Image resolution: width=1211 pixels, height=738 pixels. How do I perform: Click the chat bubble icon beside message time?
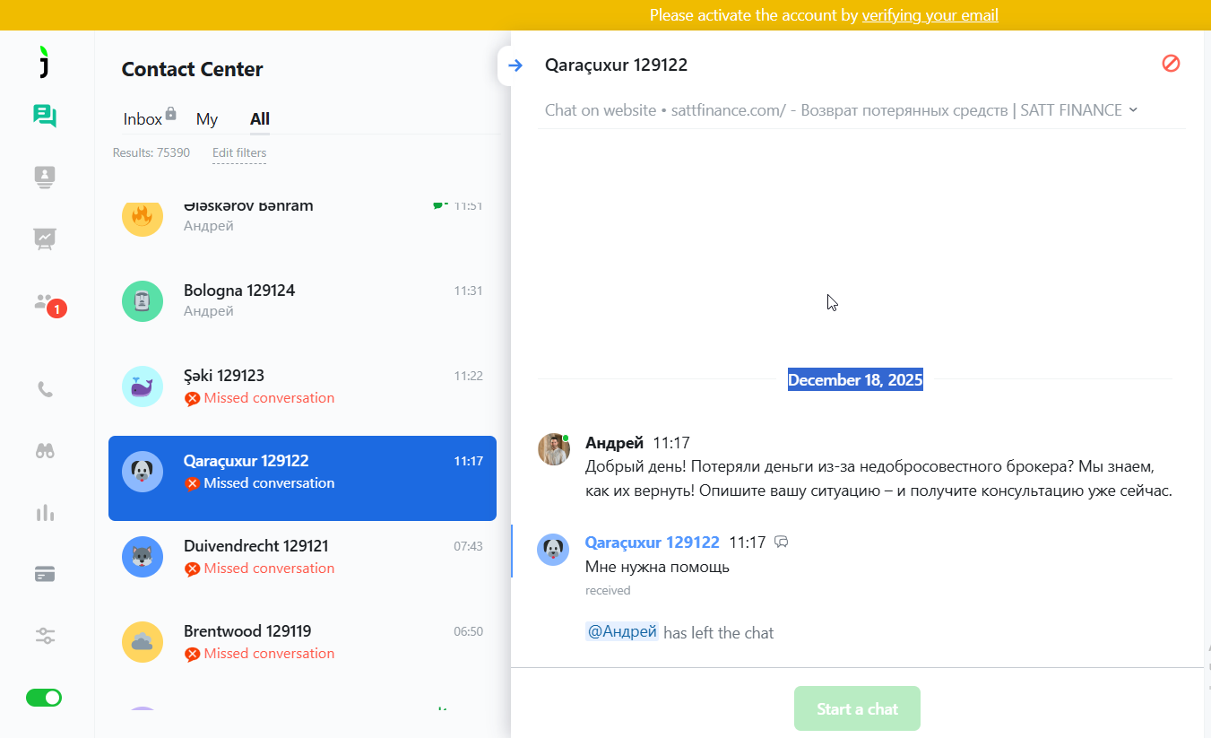[x=782, y=542]
